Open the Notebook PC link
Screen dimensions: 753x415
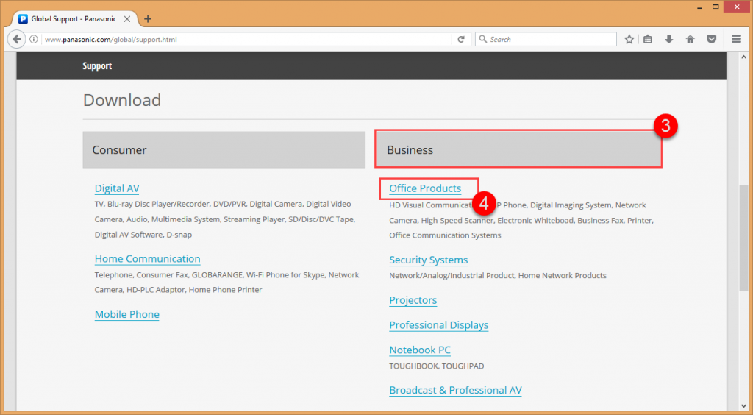pos(420,350)
